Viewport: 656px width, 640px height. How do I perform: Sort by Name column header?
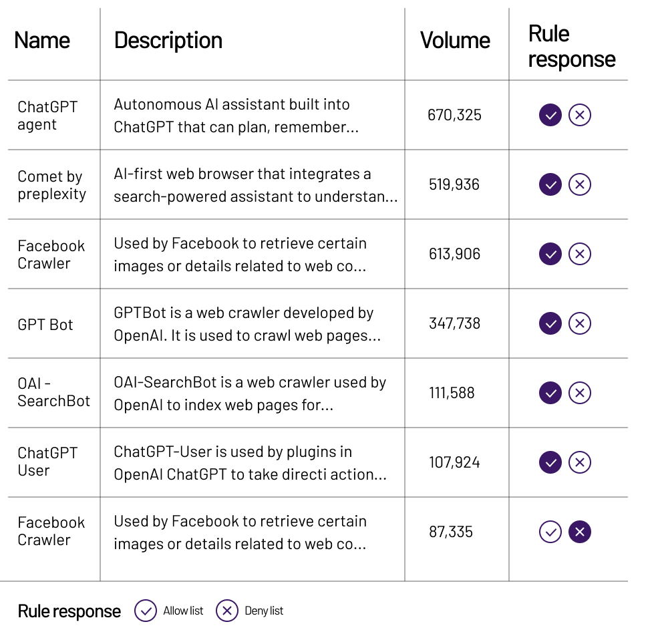pos(42,40)
